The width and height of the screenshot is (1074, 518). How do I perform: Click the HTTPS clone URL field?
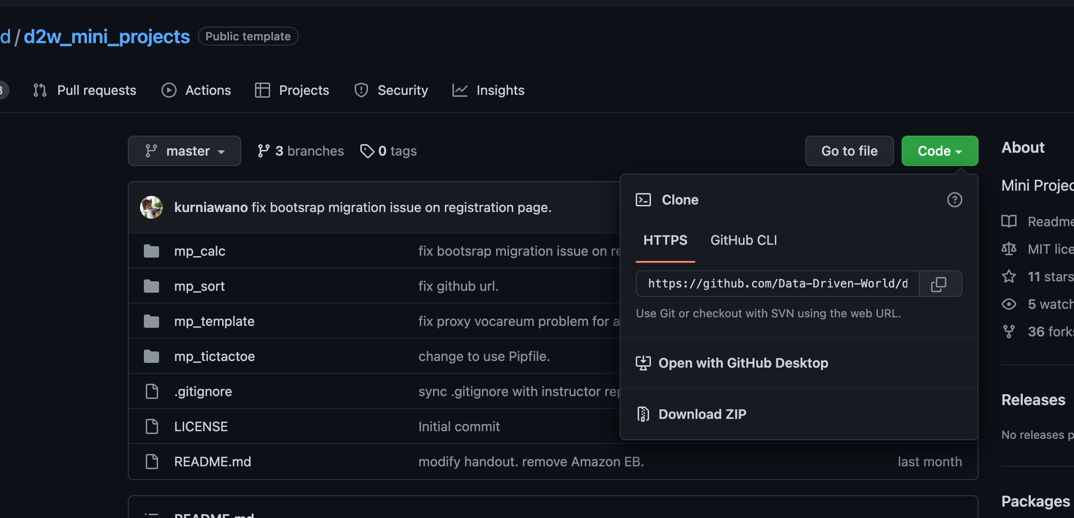coord(778,284)
